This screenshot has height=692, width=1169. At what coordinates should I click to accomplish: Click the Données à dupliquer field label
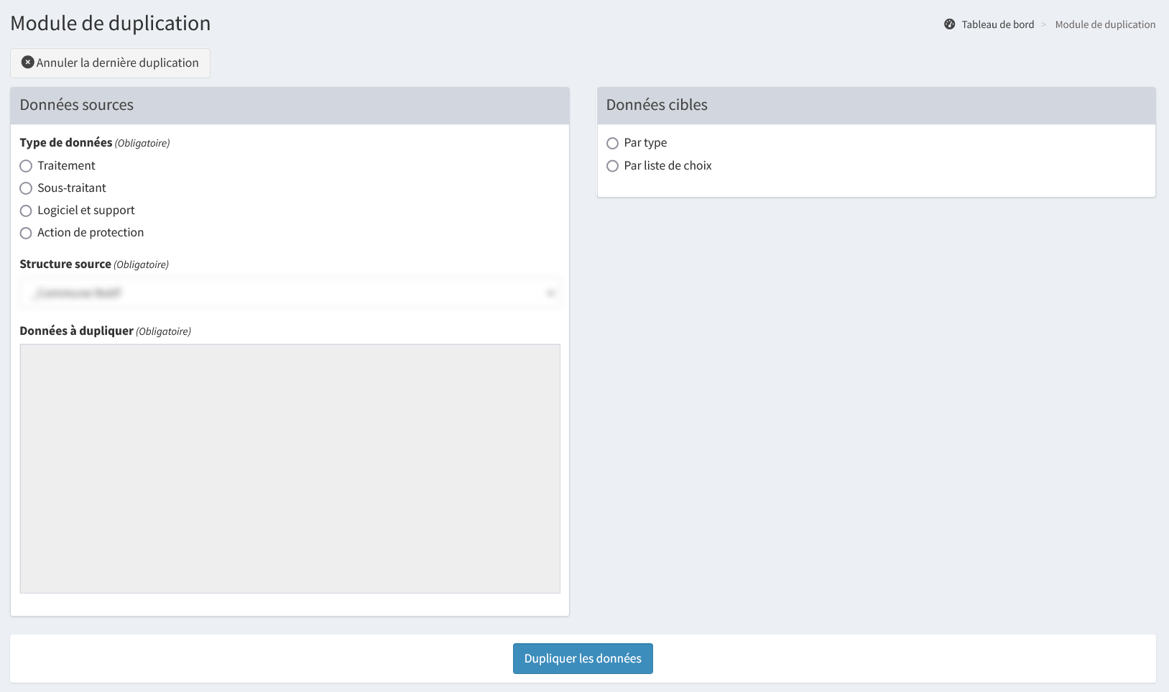[77, 331]
